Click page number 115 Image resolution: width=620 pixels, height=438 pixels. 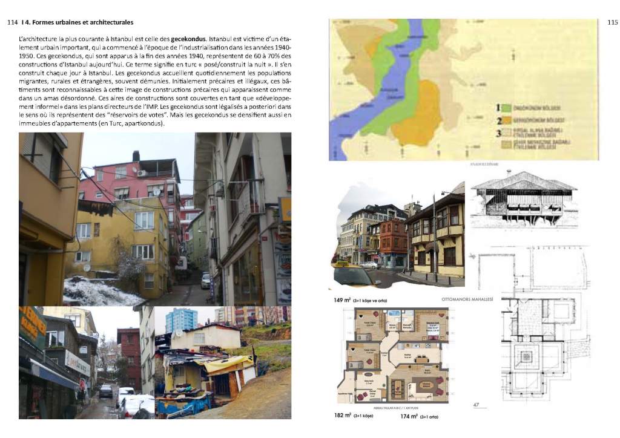612,22
